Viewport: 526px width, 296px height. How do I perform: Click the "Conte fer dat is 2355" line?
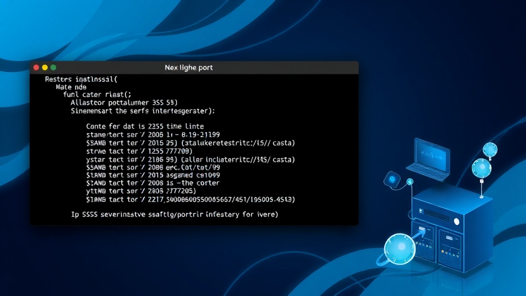pos(145,126)
